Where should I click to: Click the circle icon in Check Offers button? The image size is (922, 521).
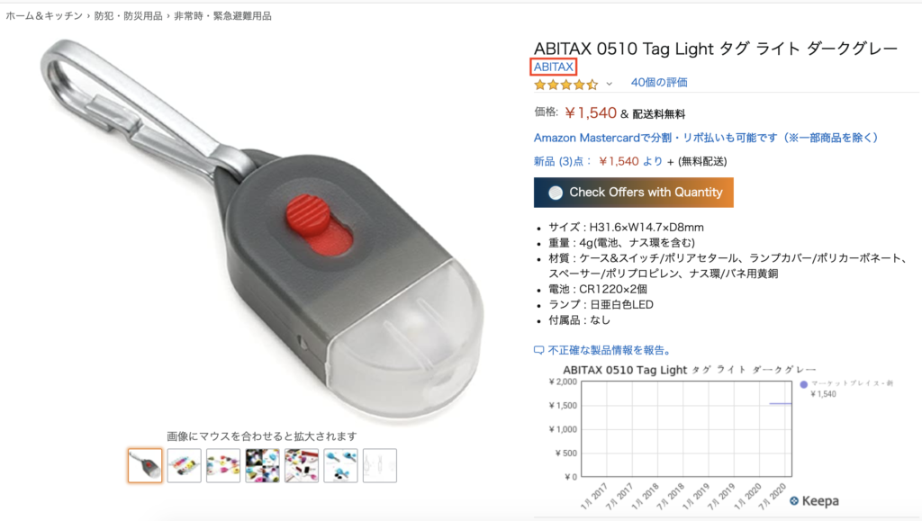(555, 193)
